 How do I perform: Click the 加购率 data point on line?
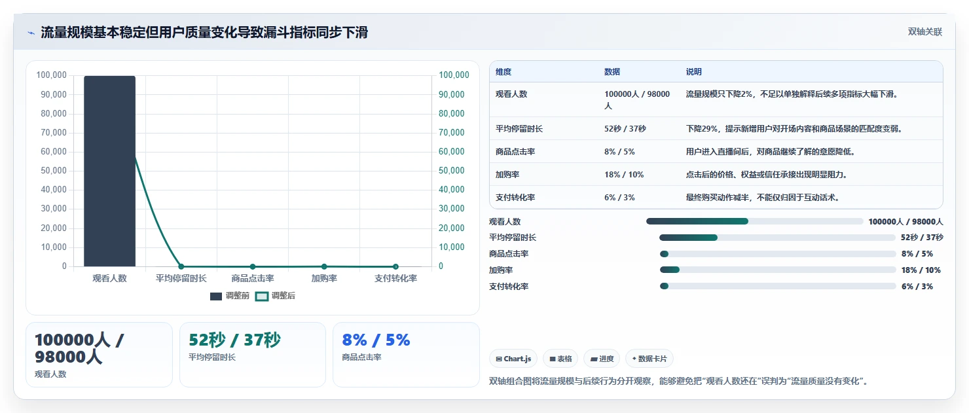click(x=324, y=266)
